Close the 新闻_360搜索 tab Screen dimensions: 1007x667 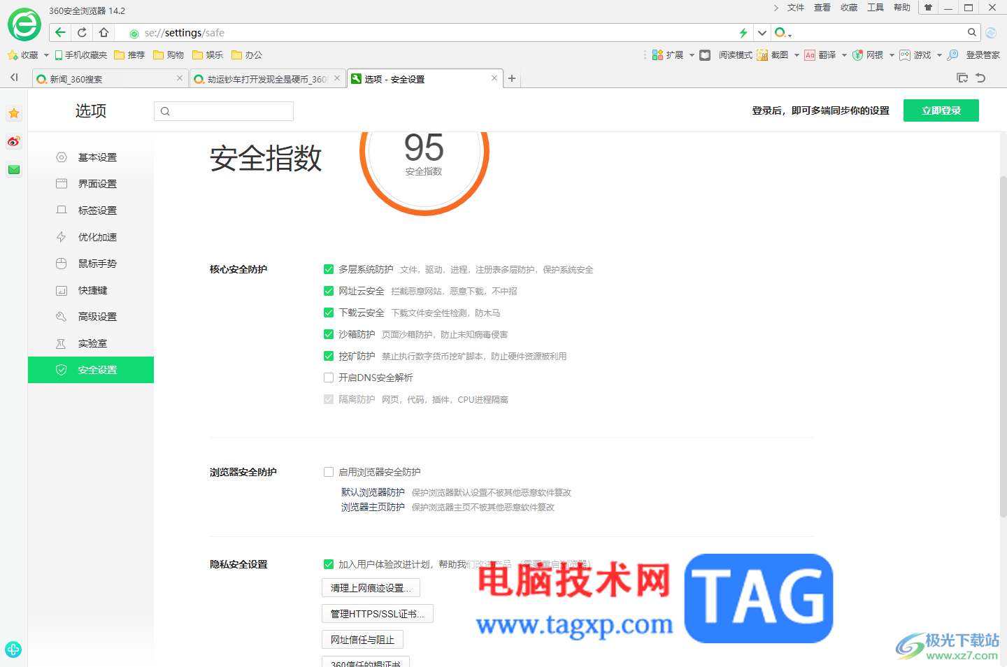[x=180, y=78]
